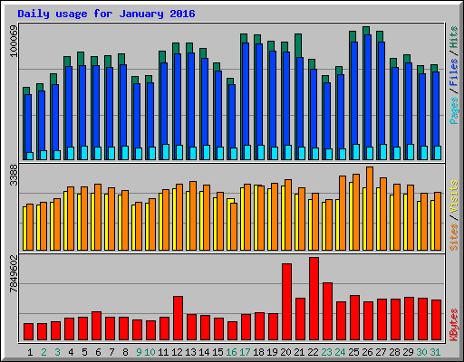Click weekend day 30 axis label
The image size is (464, 362).
pos(421,352)
